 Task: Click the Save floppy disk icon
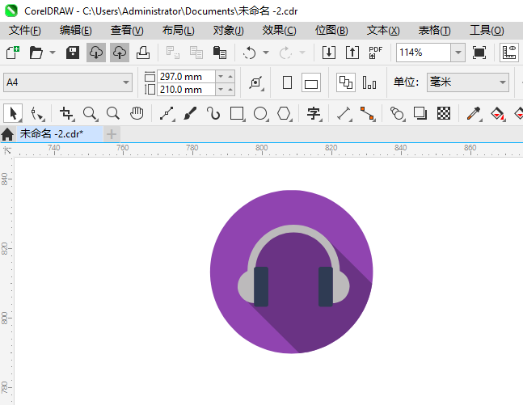click(x=73, y=53)
